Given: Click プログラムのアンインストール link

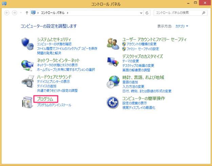Looking at the screenshot, I should [54, 105].
